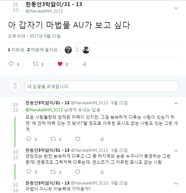The image size is (186, 193).
Task: Retweet the main tweet
Action: (36, 64)
